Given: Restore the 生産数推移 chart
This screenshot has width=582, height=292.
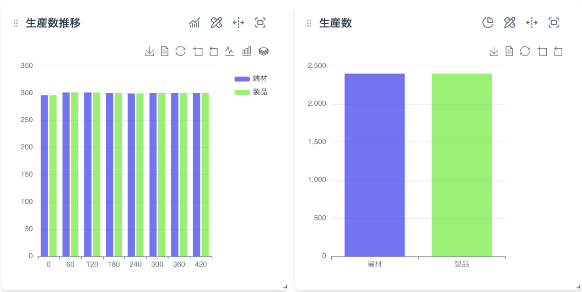Looking at the screenshot, I should (181, 51).
